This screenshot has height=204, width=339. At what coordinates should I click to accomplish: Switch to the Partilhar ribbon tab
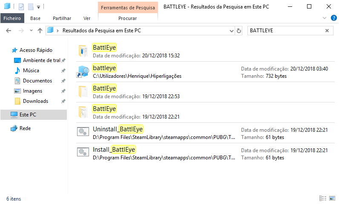[62, 18]
